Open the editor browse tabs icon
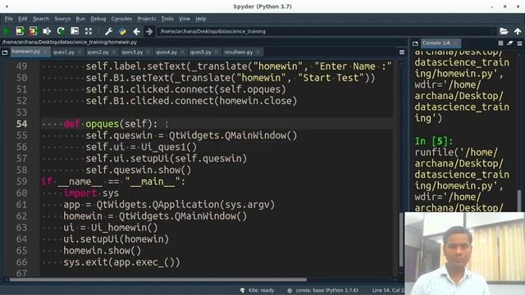Image resolution: width=525 pixels, height=295 pixels. pyautogui.click(x=5, y=52)
